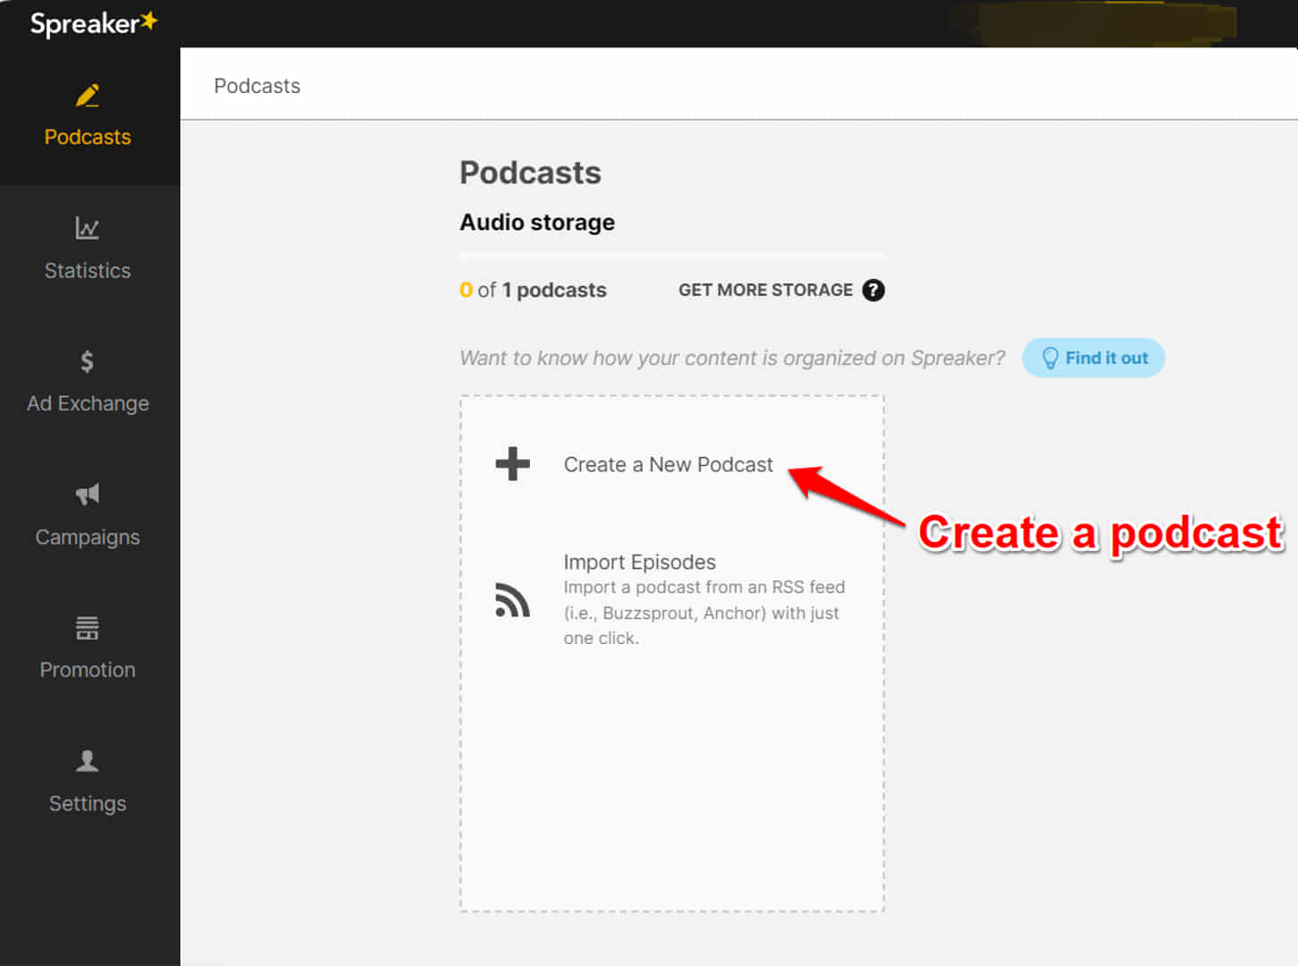The height and width of the screenshot is (966, 1298).
Task: Select 'Create a New Podcast'
Action: [668, 464]
